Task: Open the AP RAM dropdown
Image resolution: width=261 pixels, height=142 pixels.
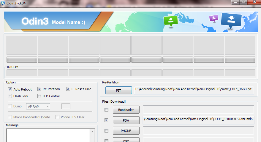Action: tap(38, 106)
